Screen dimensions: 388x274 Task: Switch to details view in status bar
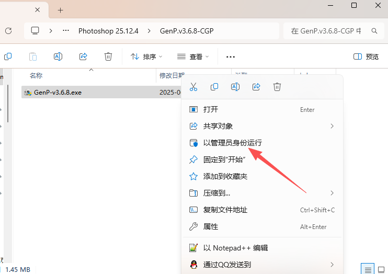click(368, 269)
